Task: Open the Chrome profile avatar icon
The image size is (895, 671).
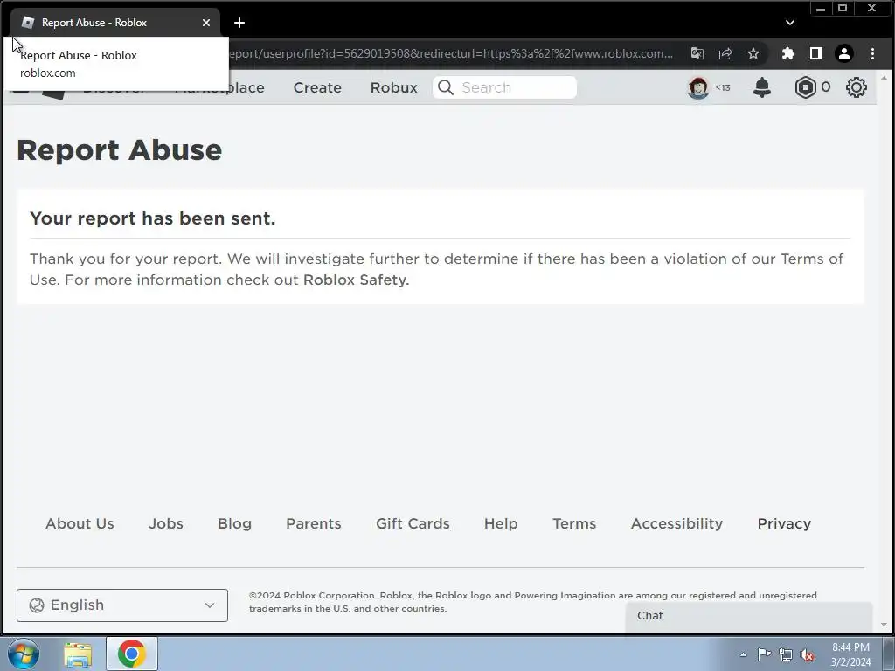Action: click(844, 53)
